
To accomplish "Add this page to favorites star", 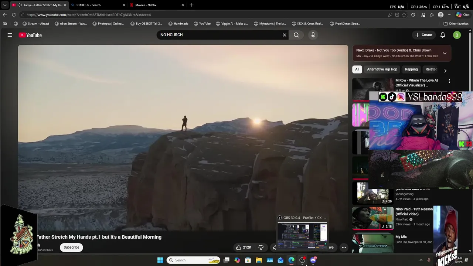I will (404, 15).
